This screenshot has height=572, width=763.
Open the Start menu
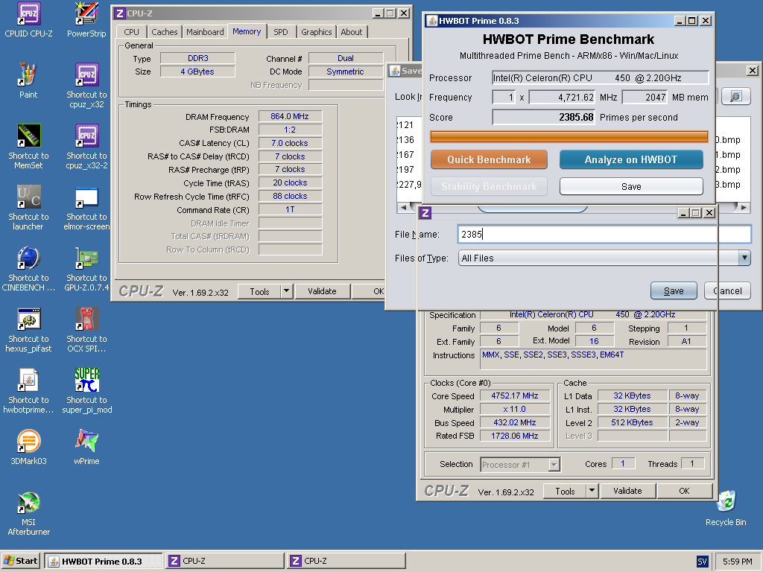tap(21, 561)
